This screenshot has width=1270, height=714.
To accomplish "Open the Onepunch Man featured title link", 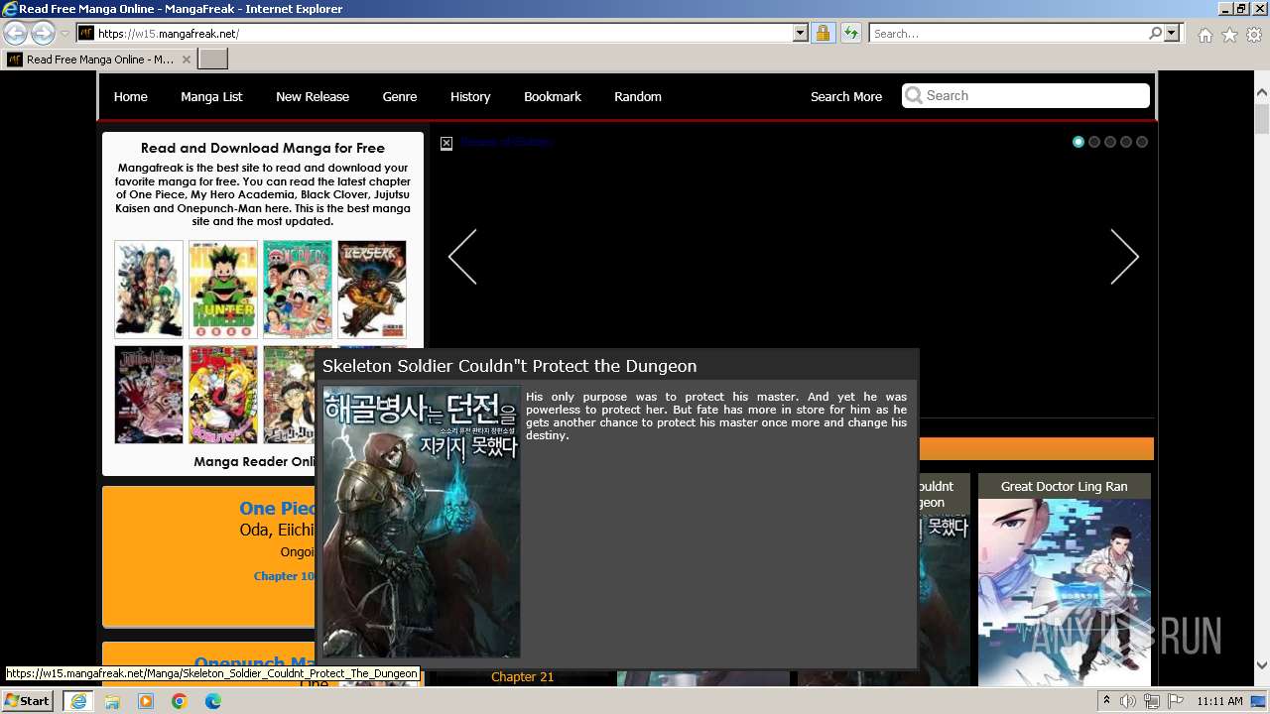I will [255, 663].
